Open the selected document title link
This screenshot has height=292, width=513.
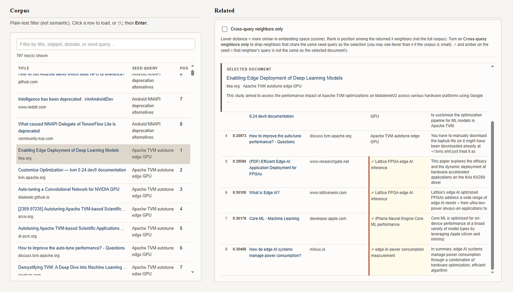click(285, 77)
